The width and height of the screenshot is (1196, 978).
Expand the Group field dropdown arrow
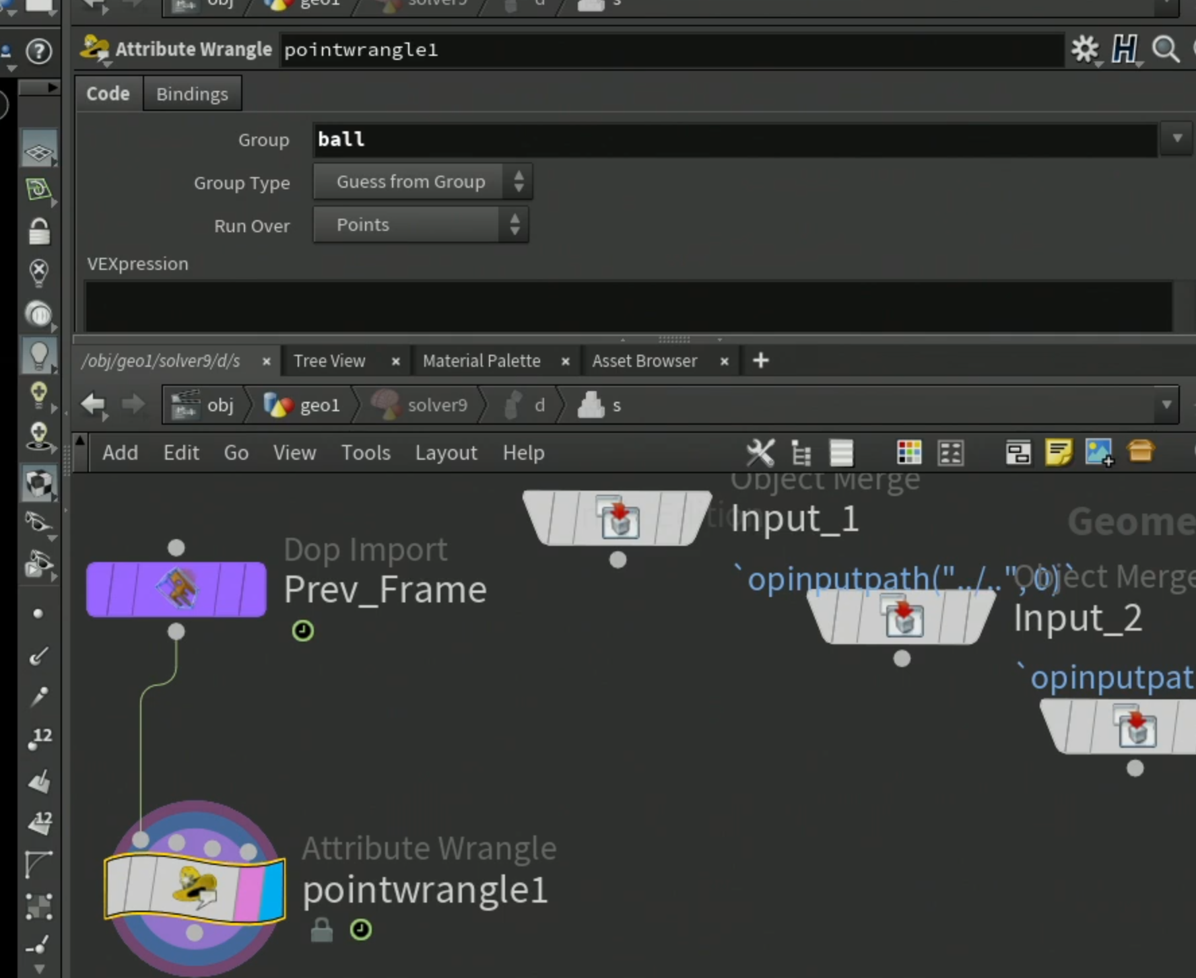pyautogui.click(x=1176, y=139)
